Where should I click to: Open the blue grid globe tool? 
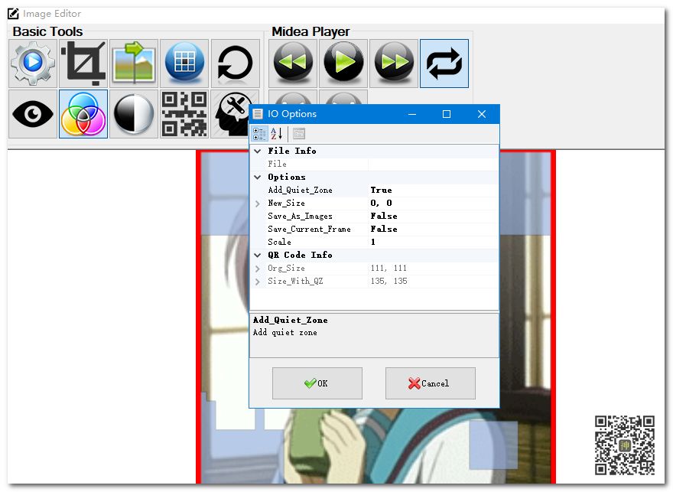tap(184, 64)
